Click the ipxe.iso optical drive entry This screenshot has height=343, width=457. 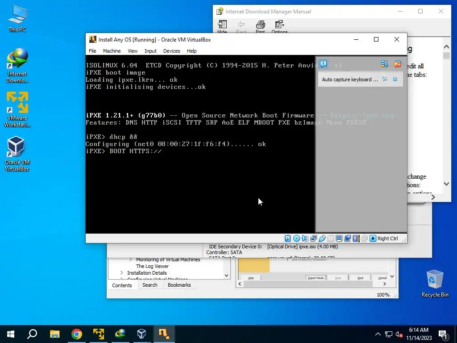tap(303, 247)
